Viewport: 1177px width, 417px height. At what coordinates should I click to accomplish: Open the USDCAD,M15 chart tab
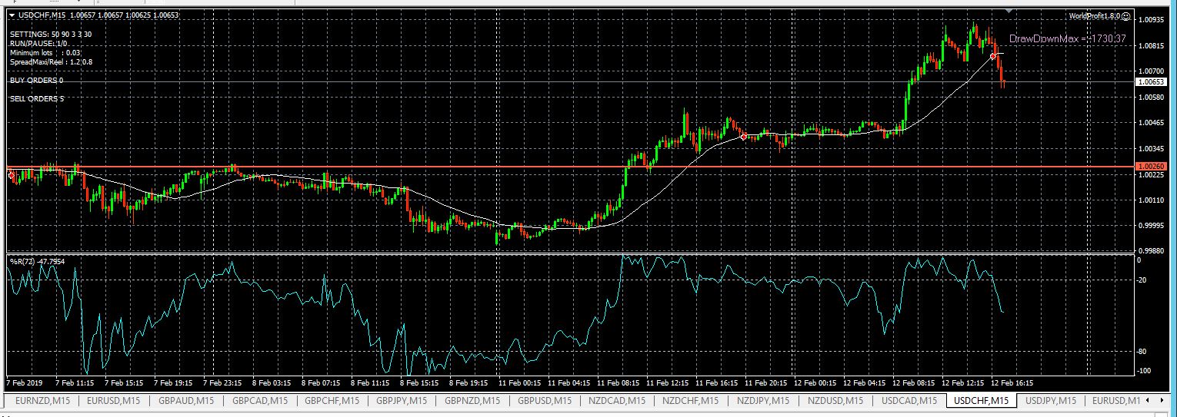(909, 400)
